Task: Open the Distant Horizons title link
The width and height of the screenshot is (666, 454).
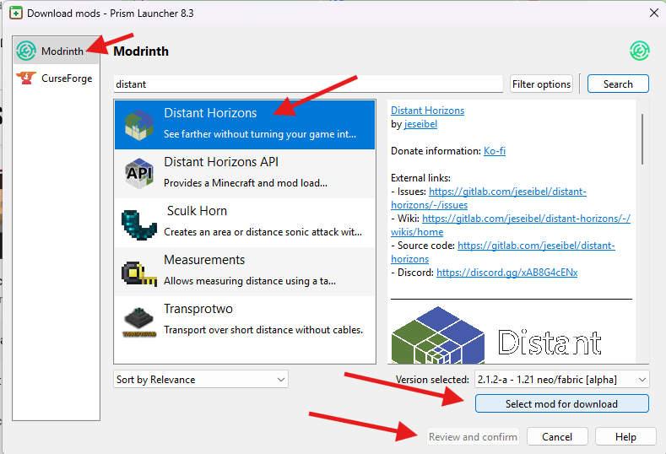Action: pos(427,111)
